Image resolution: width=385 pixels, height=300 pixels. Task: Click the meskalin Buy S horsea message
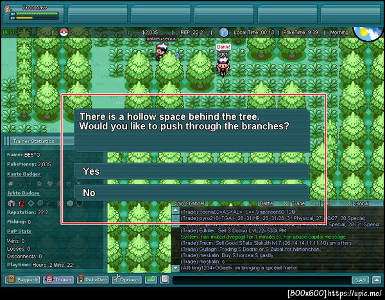(227, 255)
